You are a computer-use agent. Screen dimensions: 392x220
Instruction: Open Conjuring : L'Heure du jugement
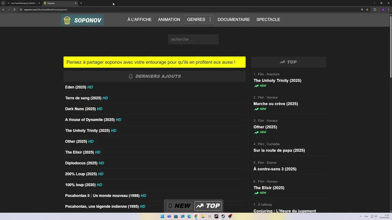(x=285, y=211)
